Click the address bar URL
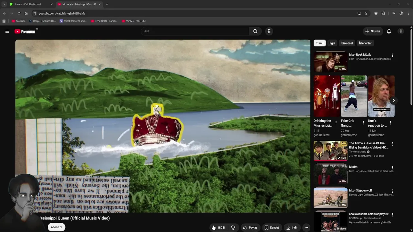 pyautogui.click(x=62, y=13)
